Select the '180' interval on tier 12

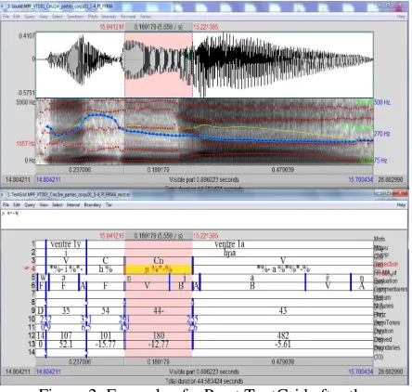[159, 335]
